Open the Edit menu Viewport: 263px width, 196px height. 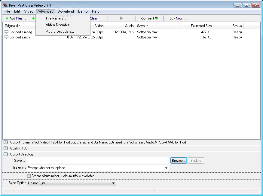(17, 11)
